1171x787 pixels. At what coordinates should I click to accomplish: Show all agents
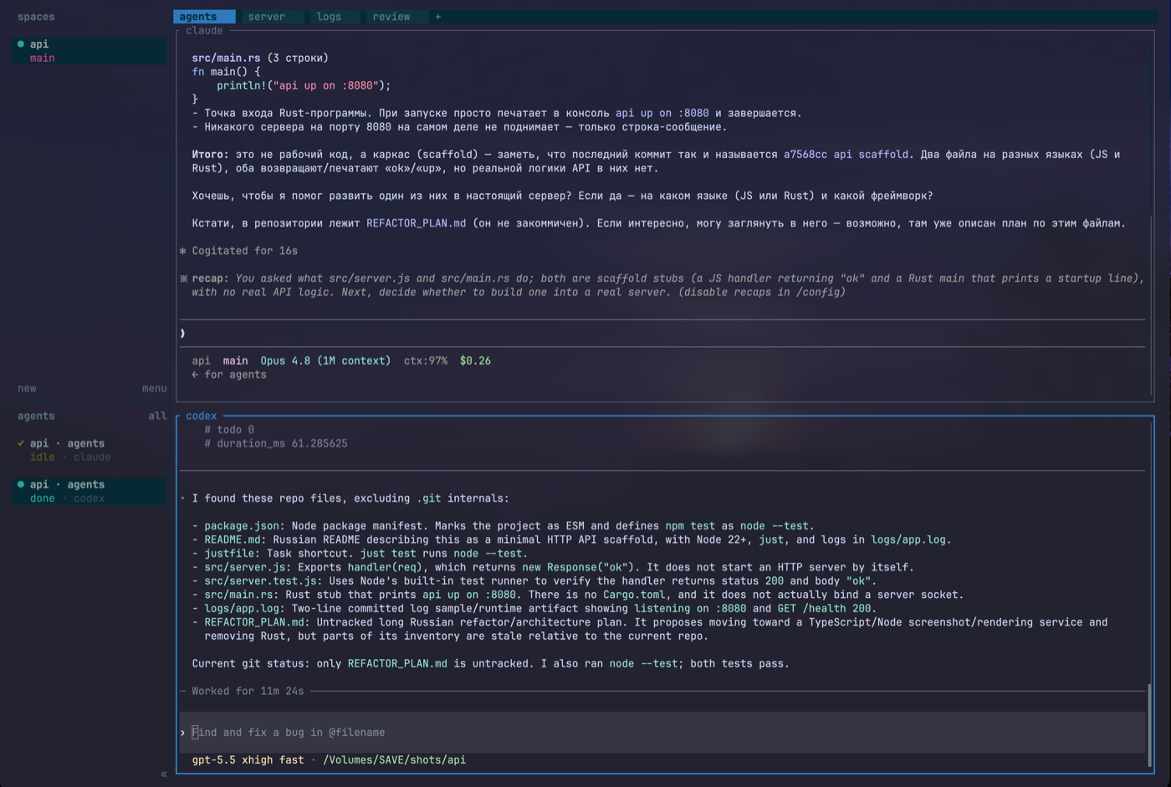coord(157,416)
